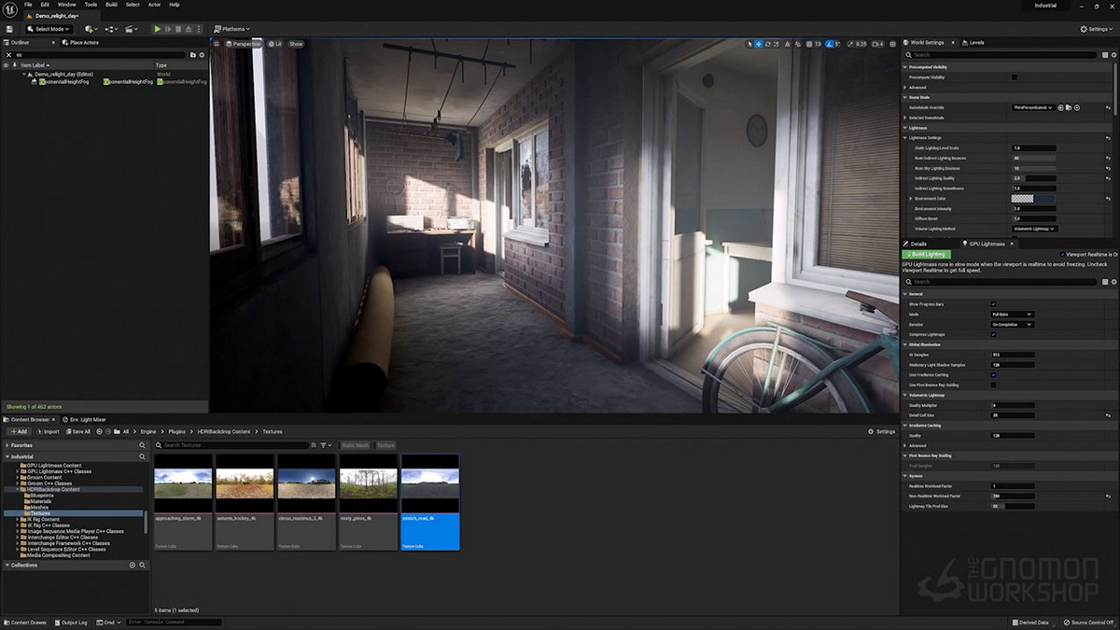Image resolution: width=1120 pixels, height=630 pixels.
Task: Expand the Environment Color property
Action: (x=911, y=199)
